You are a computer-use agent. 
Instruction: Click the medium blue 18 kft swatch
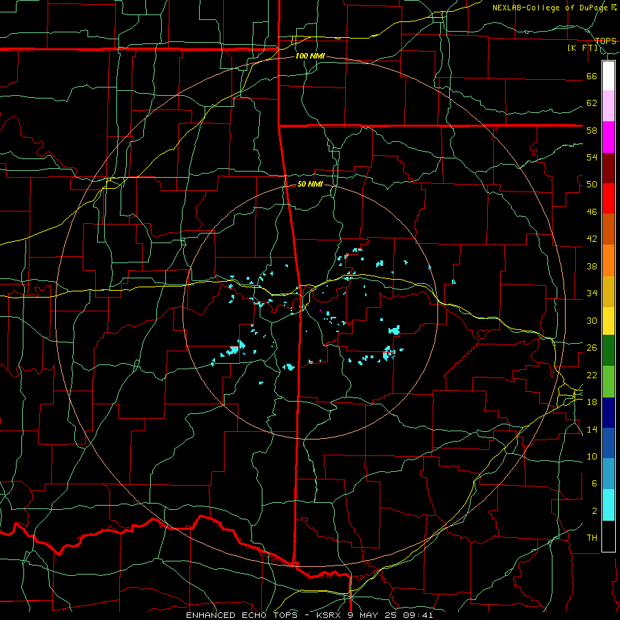(608, 443)
